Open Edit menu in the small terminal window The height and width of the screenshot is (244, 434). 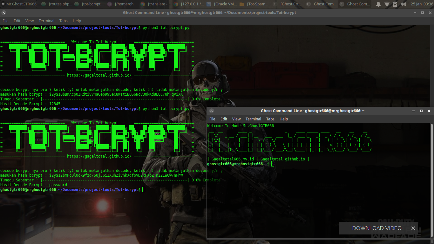click(x=224, y=119)
